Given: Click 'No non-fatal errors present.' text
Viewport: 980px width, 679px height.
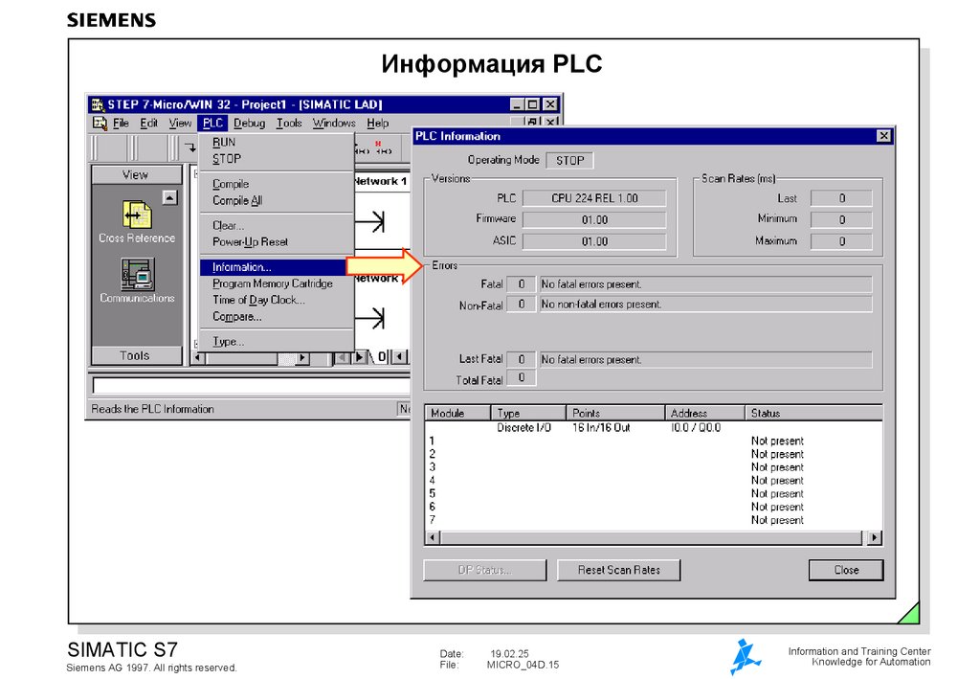Looking at the screenshot, I should coord(601,305).
